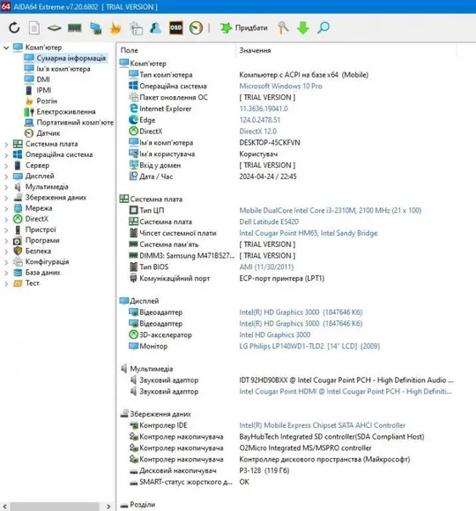Viewport: 476px width, 511px height.
Task: Open the Intel HD Graphics 3000 3D-accelerator link
Action: pos(274,335)
